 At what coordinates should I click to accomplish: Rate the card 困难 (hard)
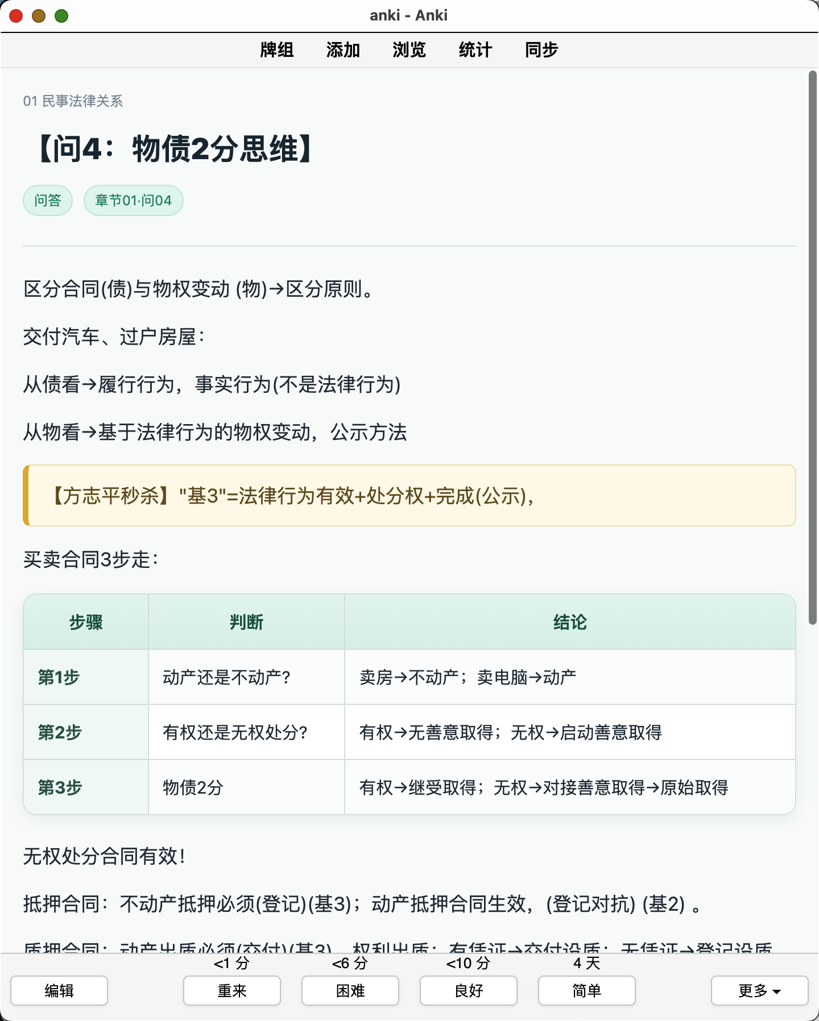(x=350, y=990)
